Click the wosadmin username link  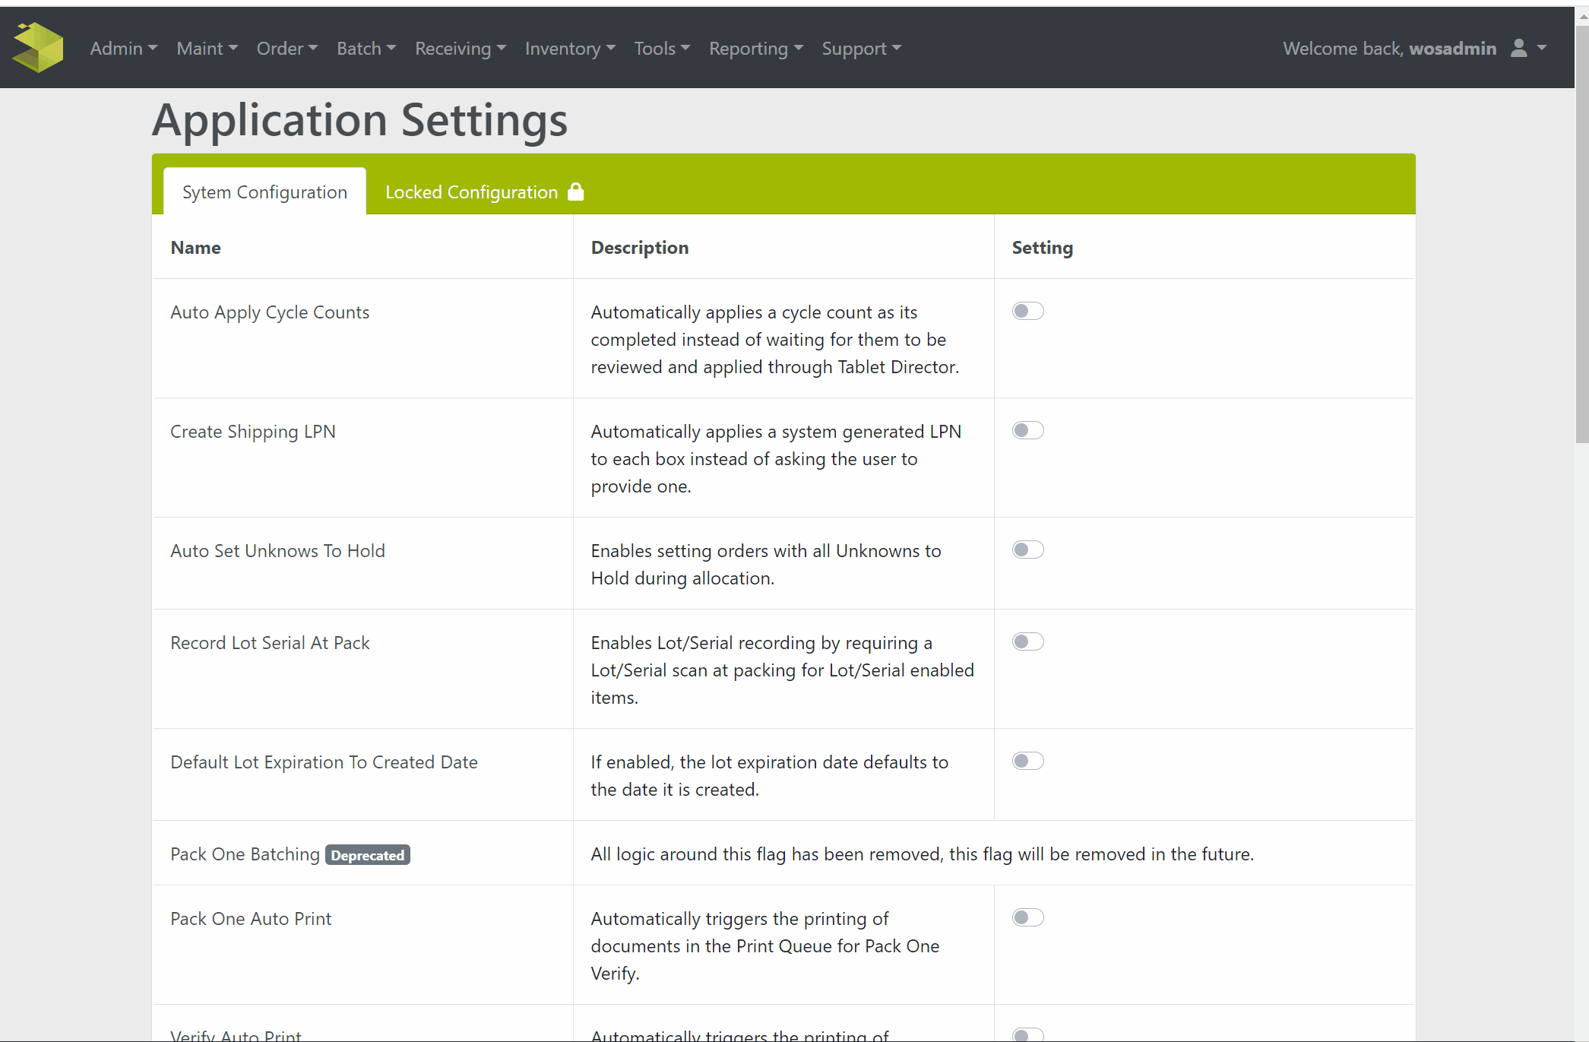(x=1452, y=48)
